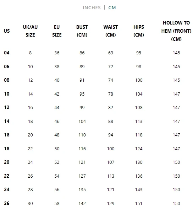Select the EU SIZE column header

click(x=57, y=31)
